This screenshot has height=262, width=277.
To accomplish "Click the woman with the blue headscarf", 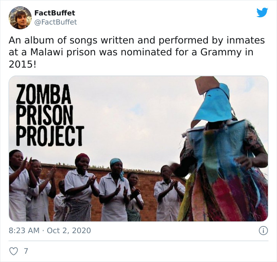I will [x=114, y=190].
